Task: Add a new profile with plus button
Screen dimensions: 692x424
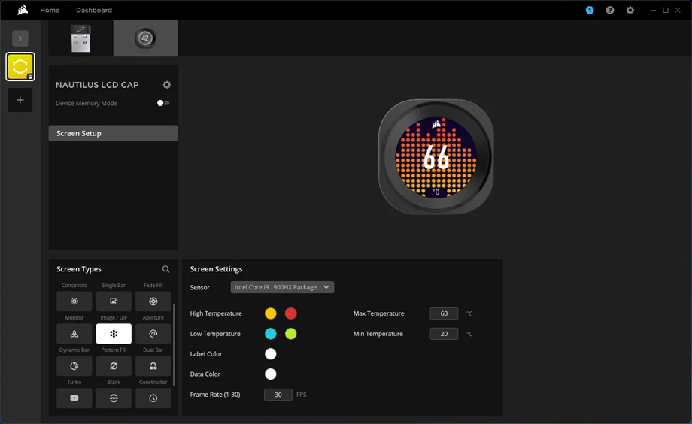Action: pyautogui.click(x=20, y=100)
